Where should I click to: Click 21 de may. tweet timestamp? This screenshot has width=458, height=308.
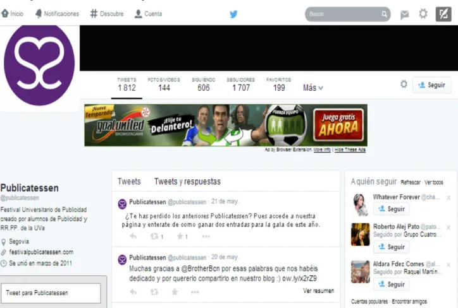225,201
